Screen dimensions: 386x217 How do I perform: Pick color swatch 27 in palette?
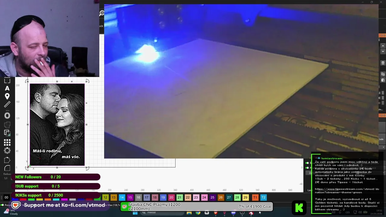[229, 197]
